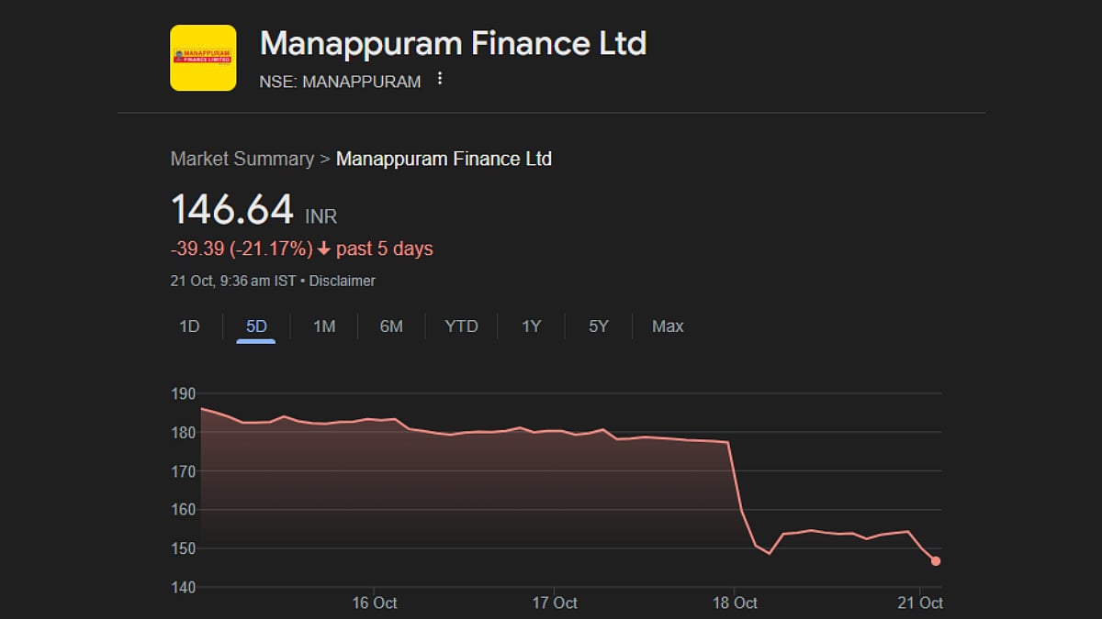Click the Manappuram Finance yellow logo
This screenshot has height=619, width=1102.
click(x=203, y=58)
